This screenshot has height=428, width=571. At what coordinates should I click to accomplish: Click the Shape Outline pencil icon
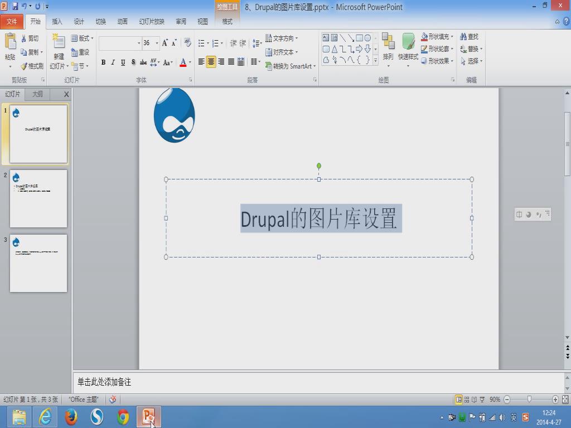click(x=424, y=49)
